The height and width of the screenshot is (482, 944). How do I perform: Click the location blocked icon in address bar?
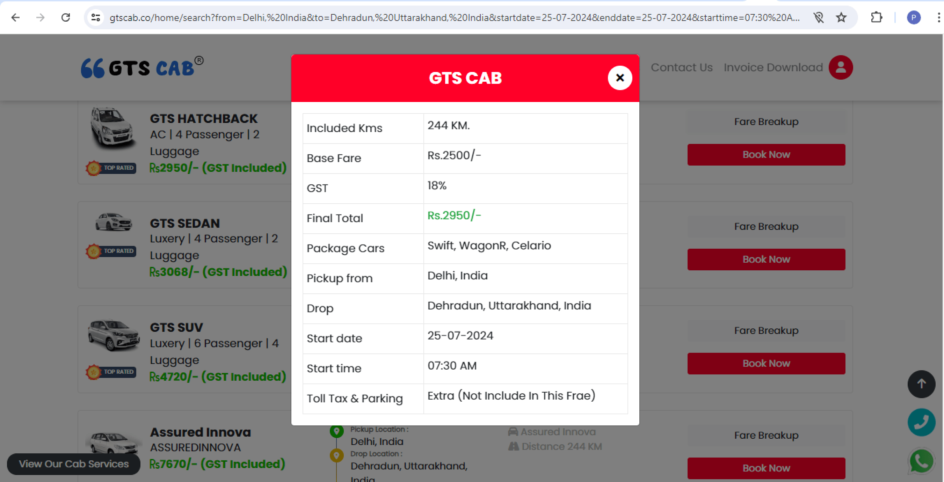point(818,17)
